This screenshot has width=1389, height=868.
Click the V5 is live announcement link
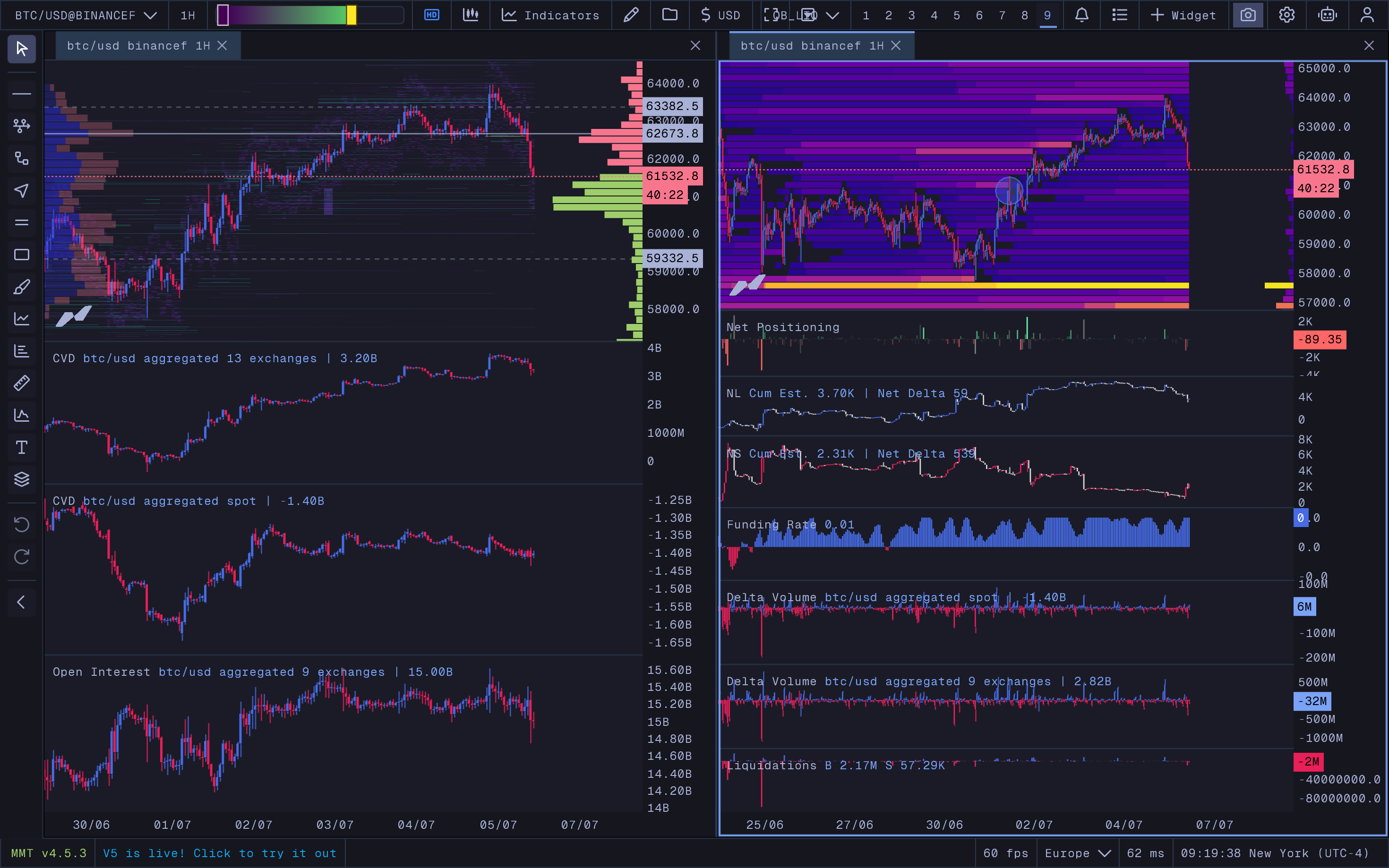tap(220, 853)
